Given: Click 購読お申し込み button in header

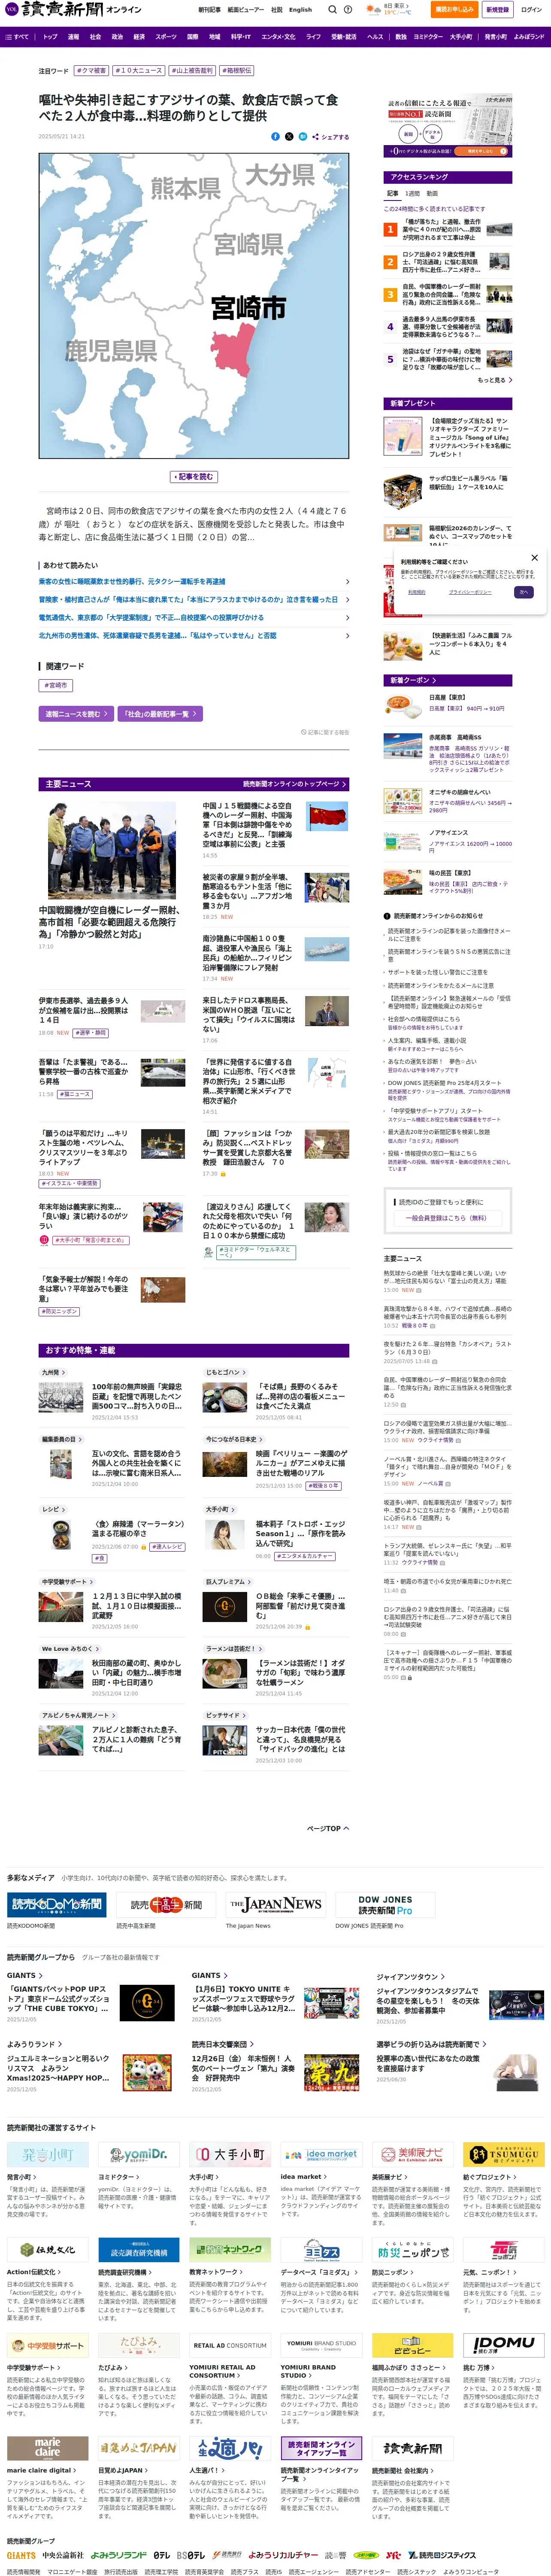Looking at the screenshot, I should tap(454, 9).
